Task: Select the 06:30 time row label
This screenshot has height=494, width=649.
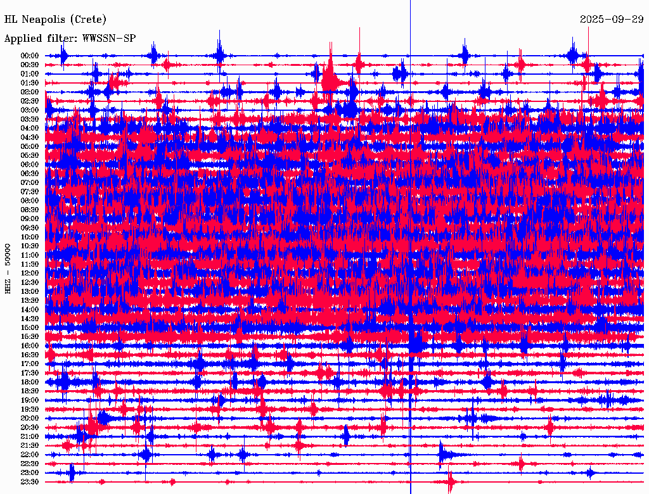Action: tap(30, 174)
